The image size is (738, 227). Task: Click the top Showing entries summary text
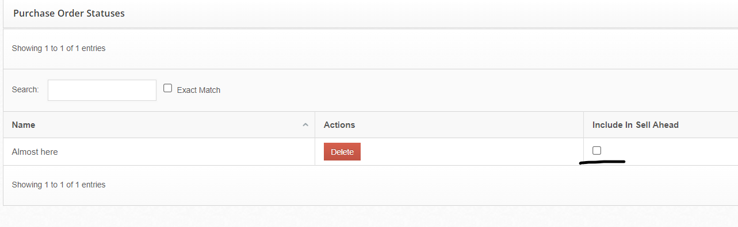pyautogui.click(x=59, y=48)
